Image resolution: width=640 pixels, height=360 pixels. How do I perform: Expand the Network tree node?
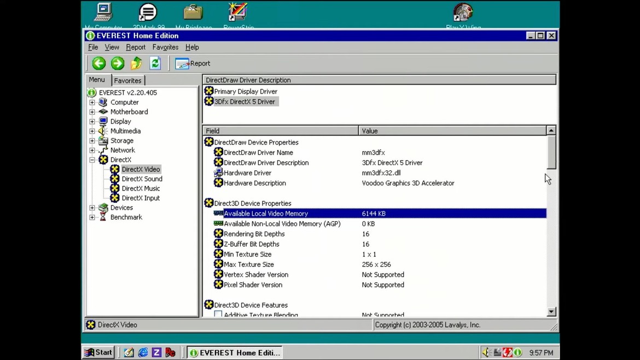[x=92, y=150]
